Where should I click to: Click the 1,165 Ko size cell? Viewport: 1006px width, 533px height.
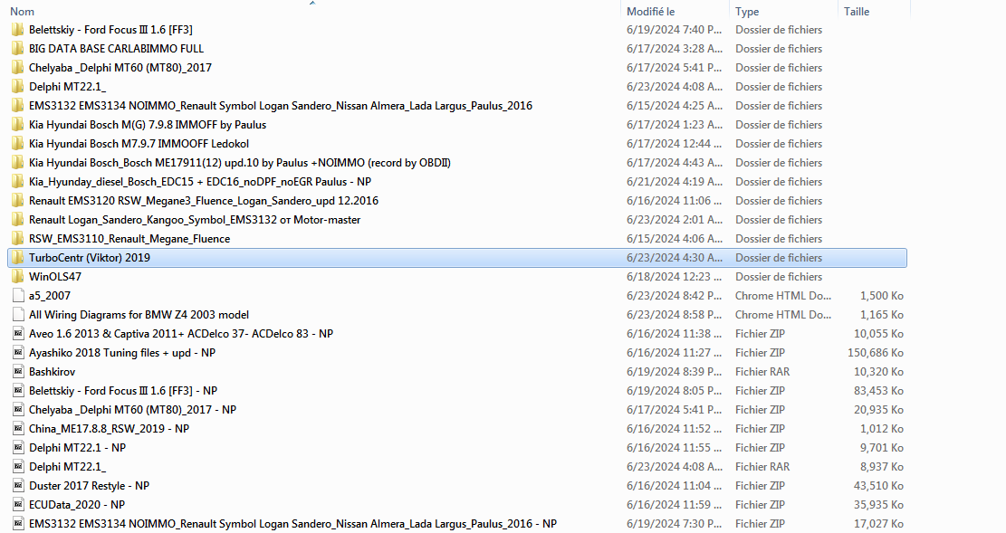[882, 315]
